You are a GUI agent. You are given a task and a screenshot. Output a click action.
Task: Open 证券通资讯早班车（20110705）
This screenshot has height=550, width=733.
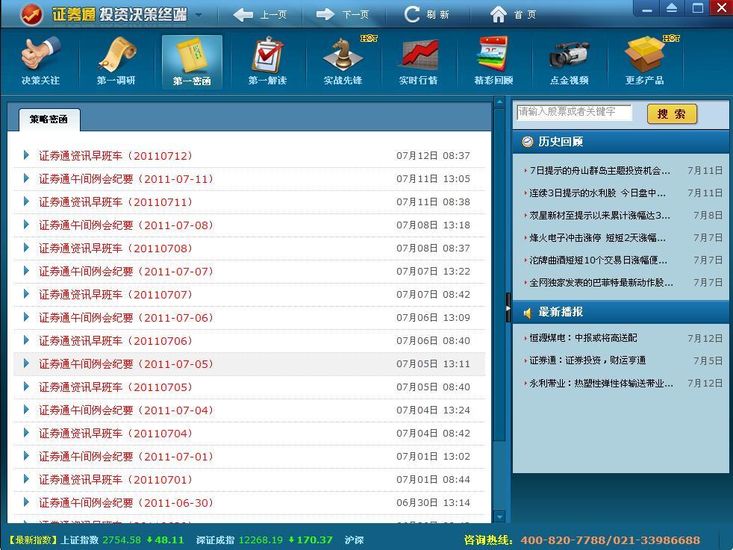coord(116,387)
